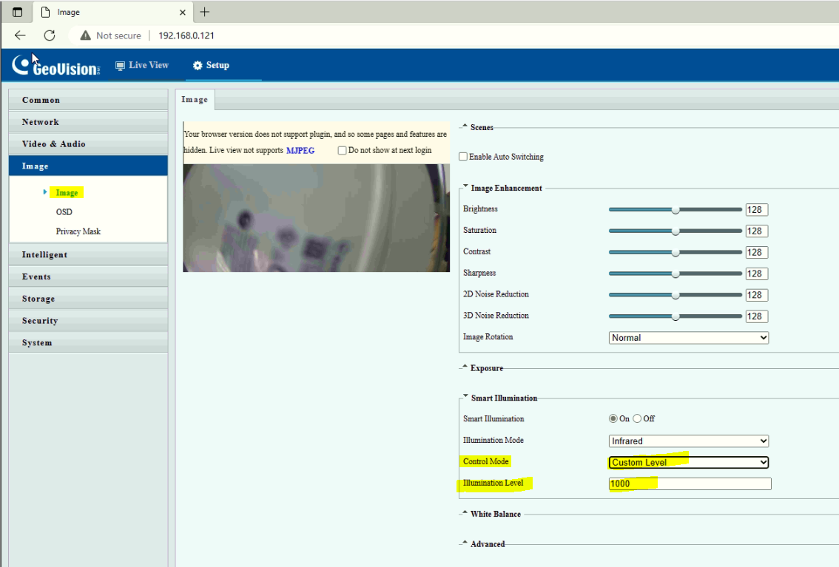Viewport: 839px width, 567px height.
Task: Open the Network menu
Action: pos(88,122)
